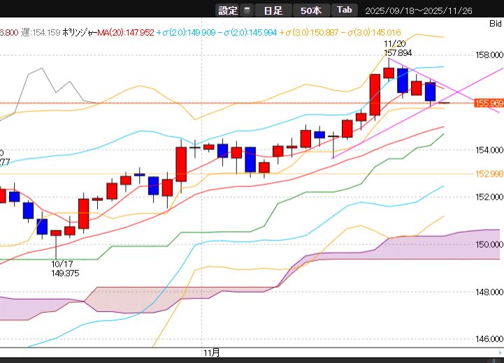Viewport: 504px width, 363px height.
Task: Click the +σ(2.0):149.909 legend entry
Action: [x=186, y=32]
